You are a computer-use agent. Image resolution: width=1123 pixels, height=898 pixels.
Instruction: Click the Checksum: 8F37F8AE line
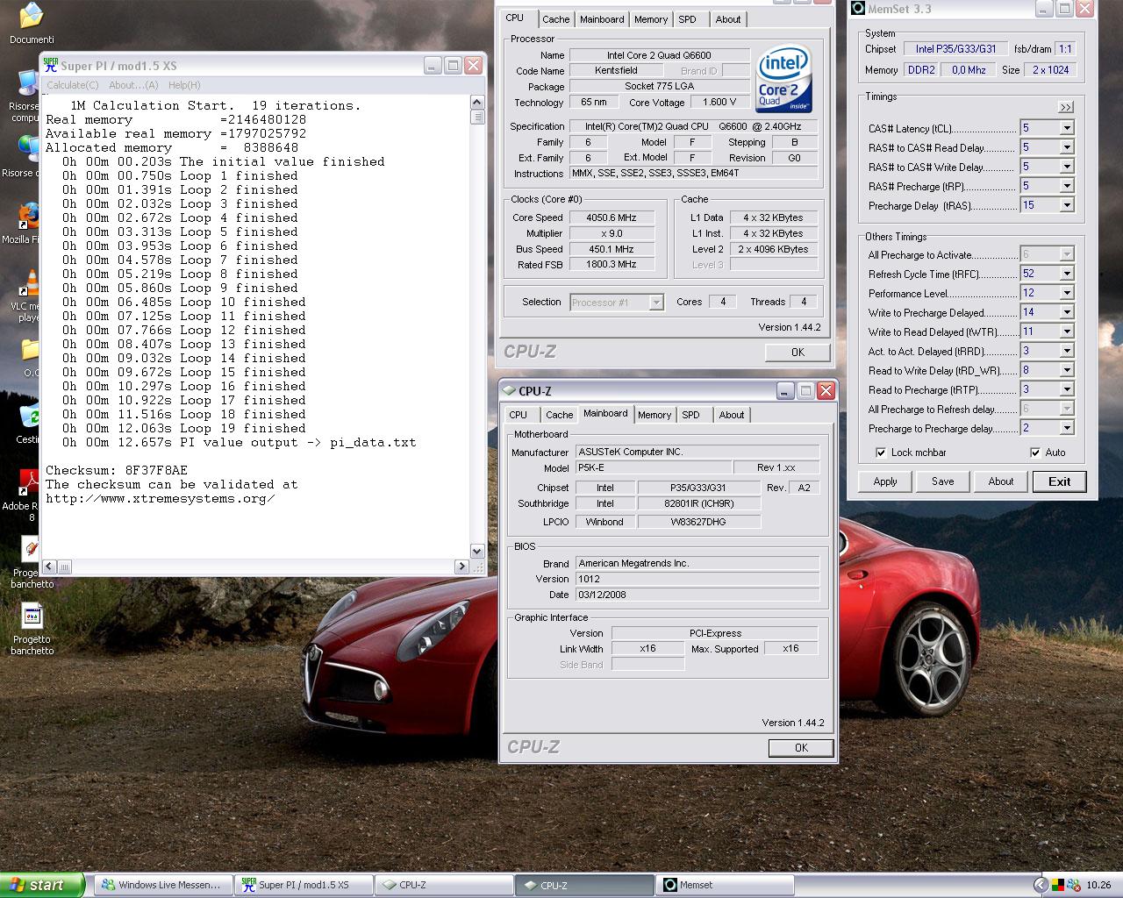[117, 470]
